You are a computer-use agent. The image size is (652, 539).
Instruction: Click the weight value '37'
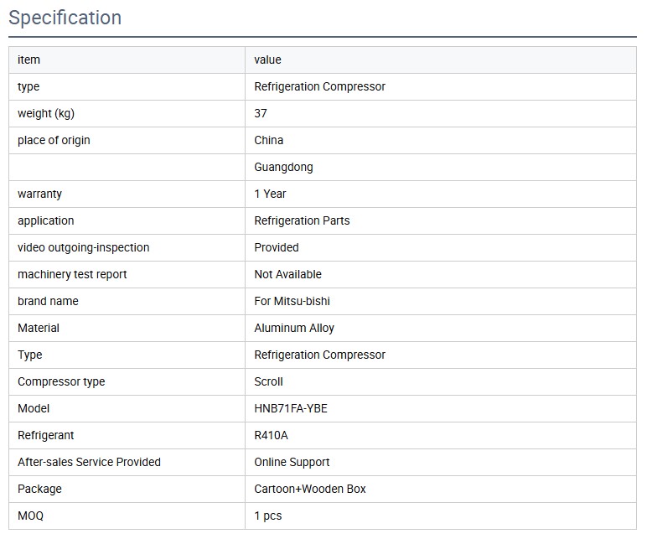pyautogui.click(x=261, y=113)
